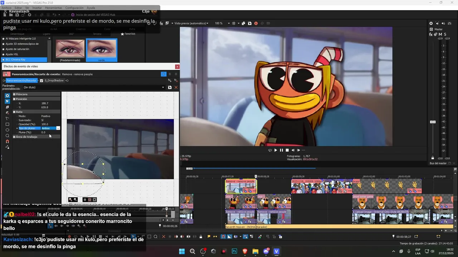Open overlays grid icon in preview

click(x=233, y=23)
